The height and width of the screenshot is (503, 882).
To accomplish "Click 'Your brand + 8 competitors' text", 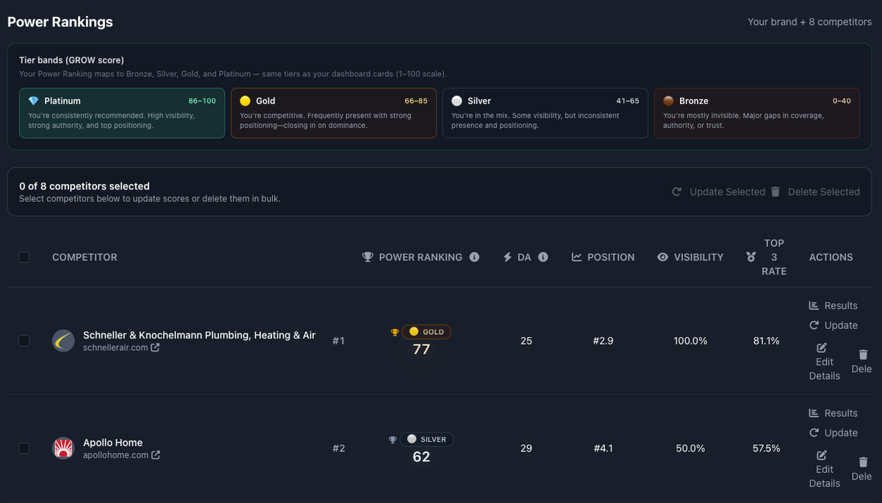I will coord(810,22).
